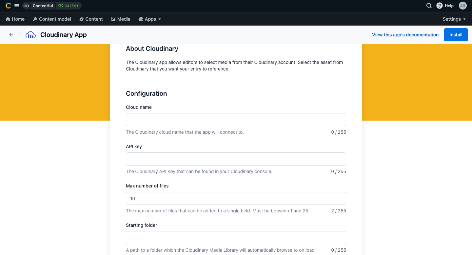Click the Max number of files label
The height and width of the screenshot is (255, 472).
coord(147,186)
